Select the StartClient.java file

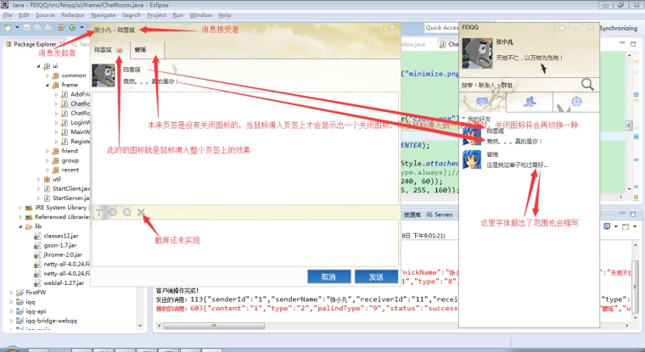[x=70, y=189]
